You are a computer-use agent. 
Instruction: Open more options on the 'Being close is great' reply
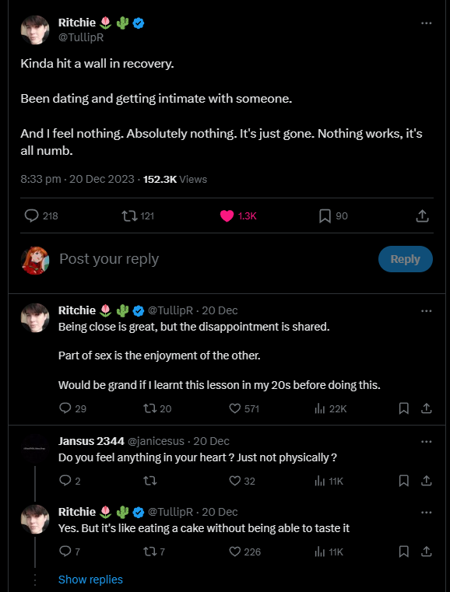tap(426, 310)
